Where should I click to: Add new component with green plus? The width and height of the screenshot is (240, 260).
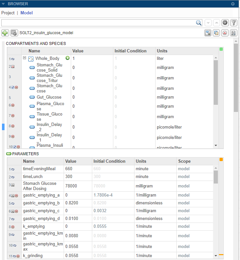tap(5, 33)
